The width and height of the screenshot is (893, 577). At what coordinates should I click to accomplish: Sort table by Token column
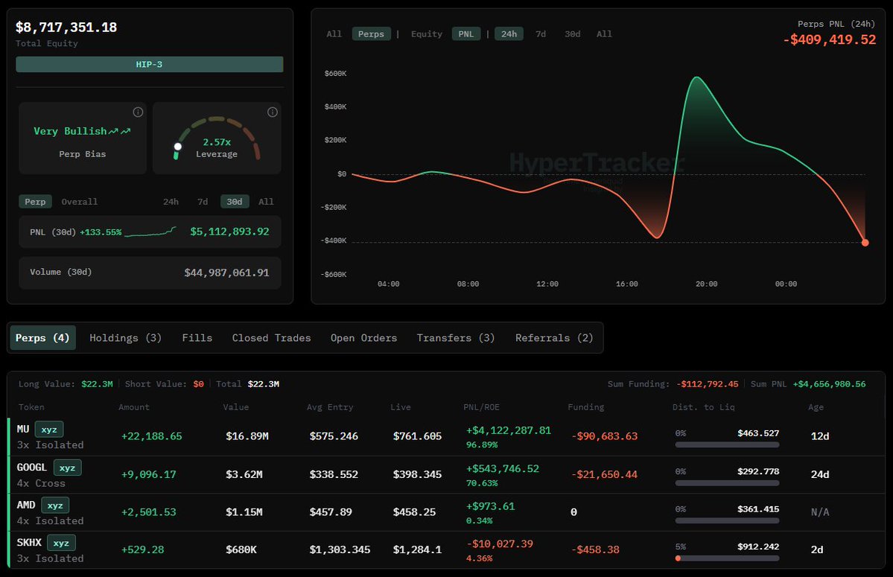tap(31, 407)
